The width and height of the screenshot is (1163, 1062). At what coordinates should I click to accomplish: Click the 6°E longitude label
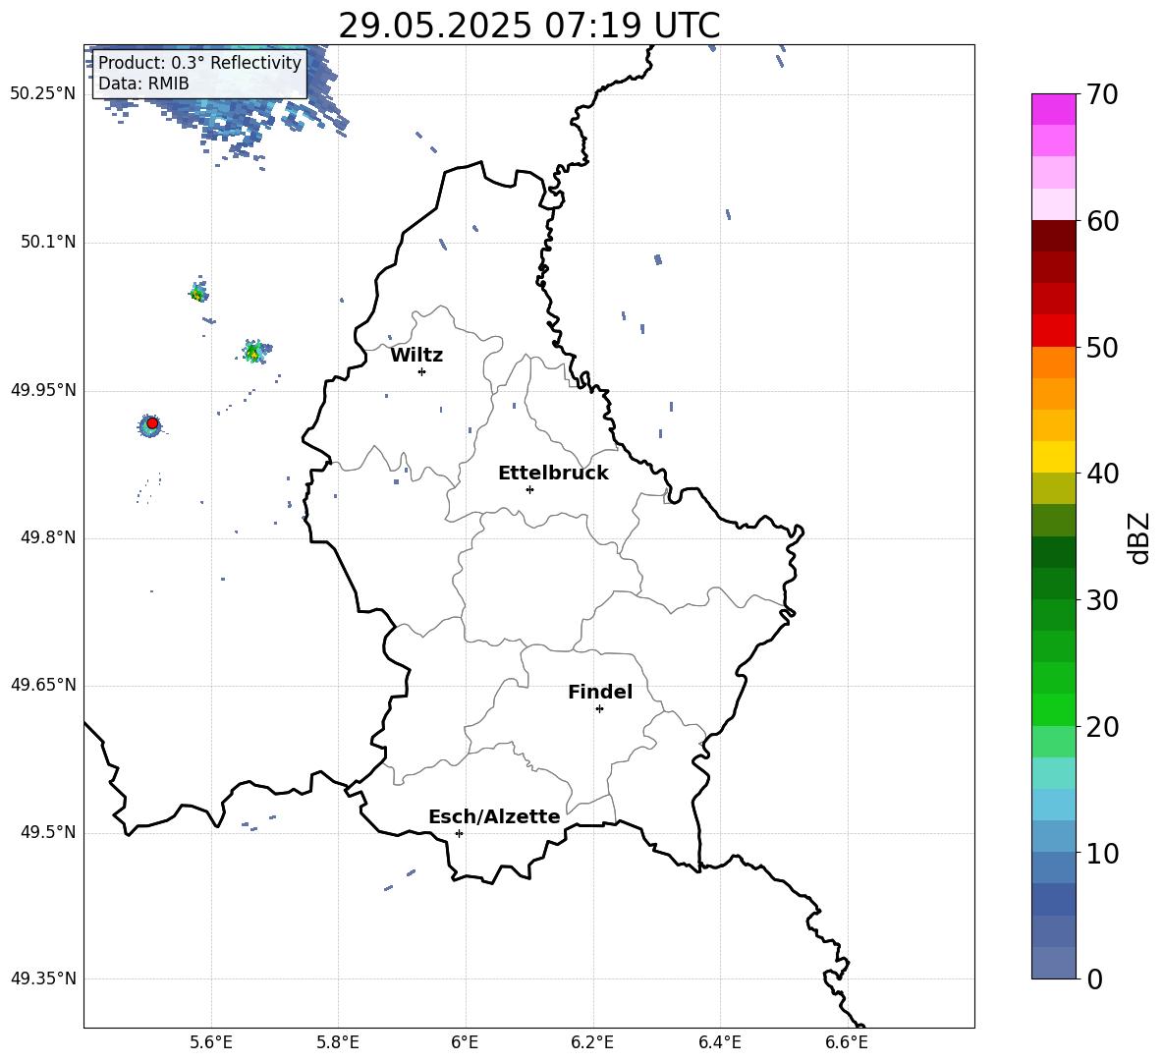465,1042
